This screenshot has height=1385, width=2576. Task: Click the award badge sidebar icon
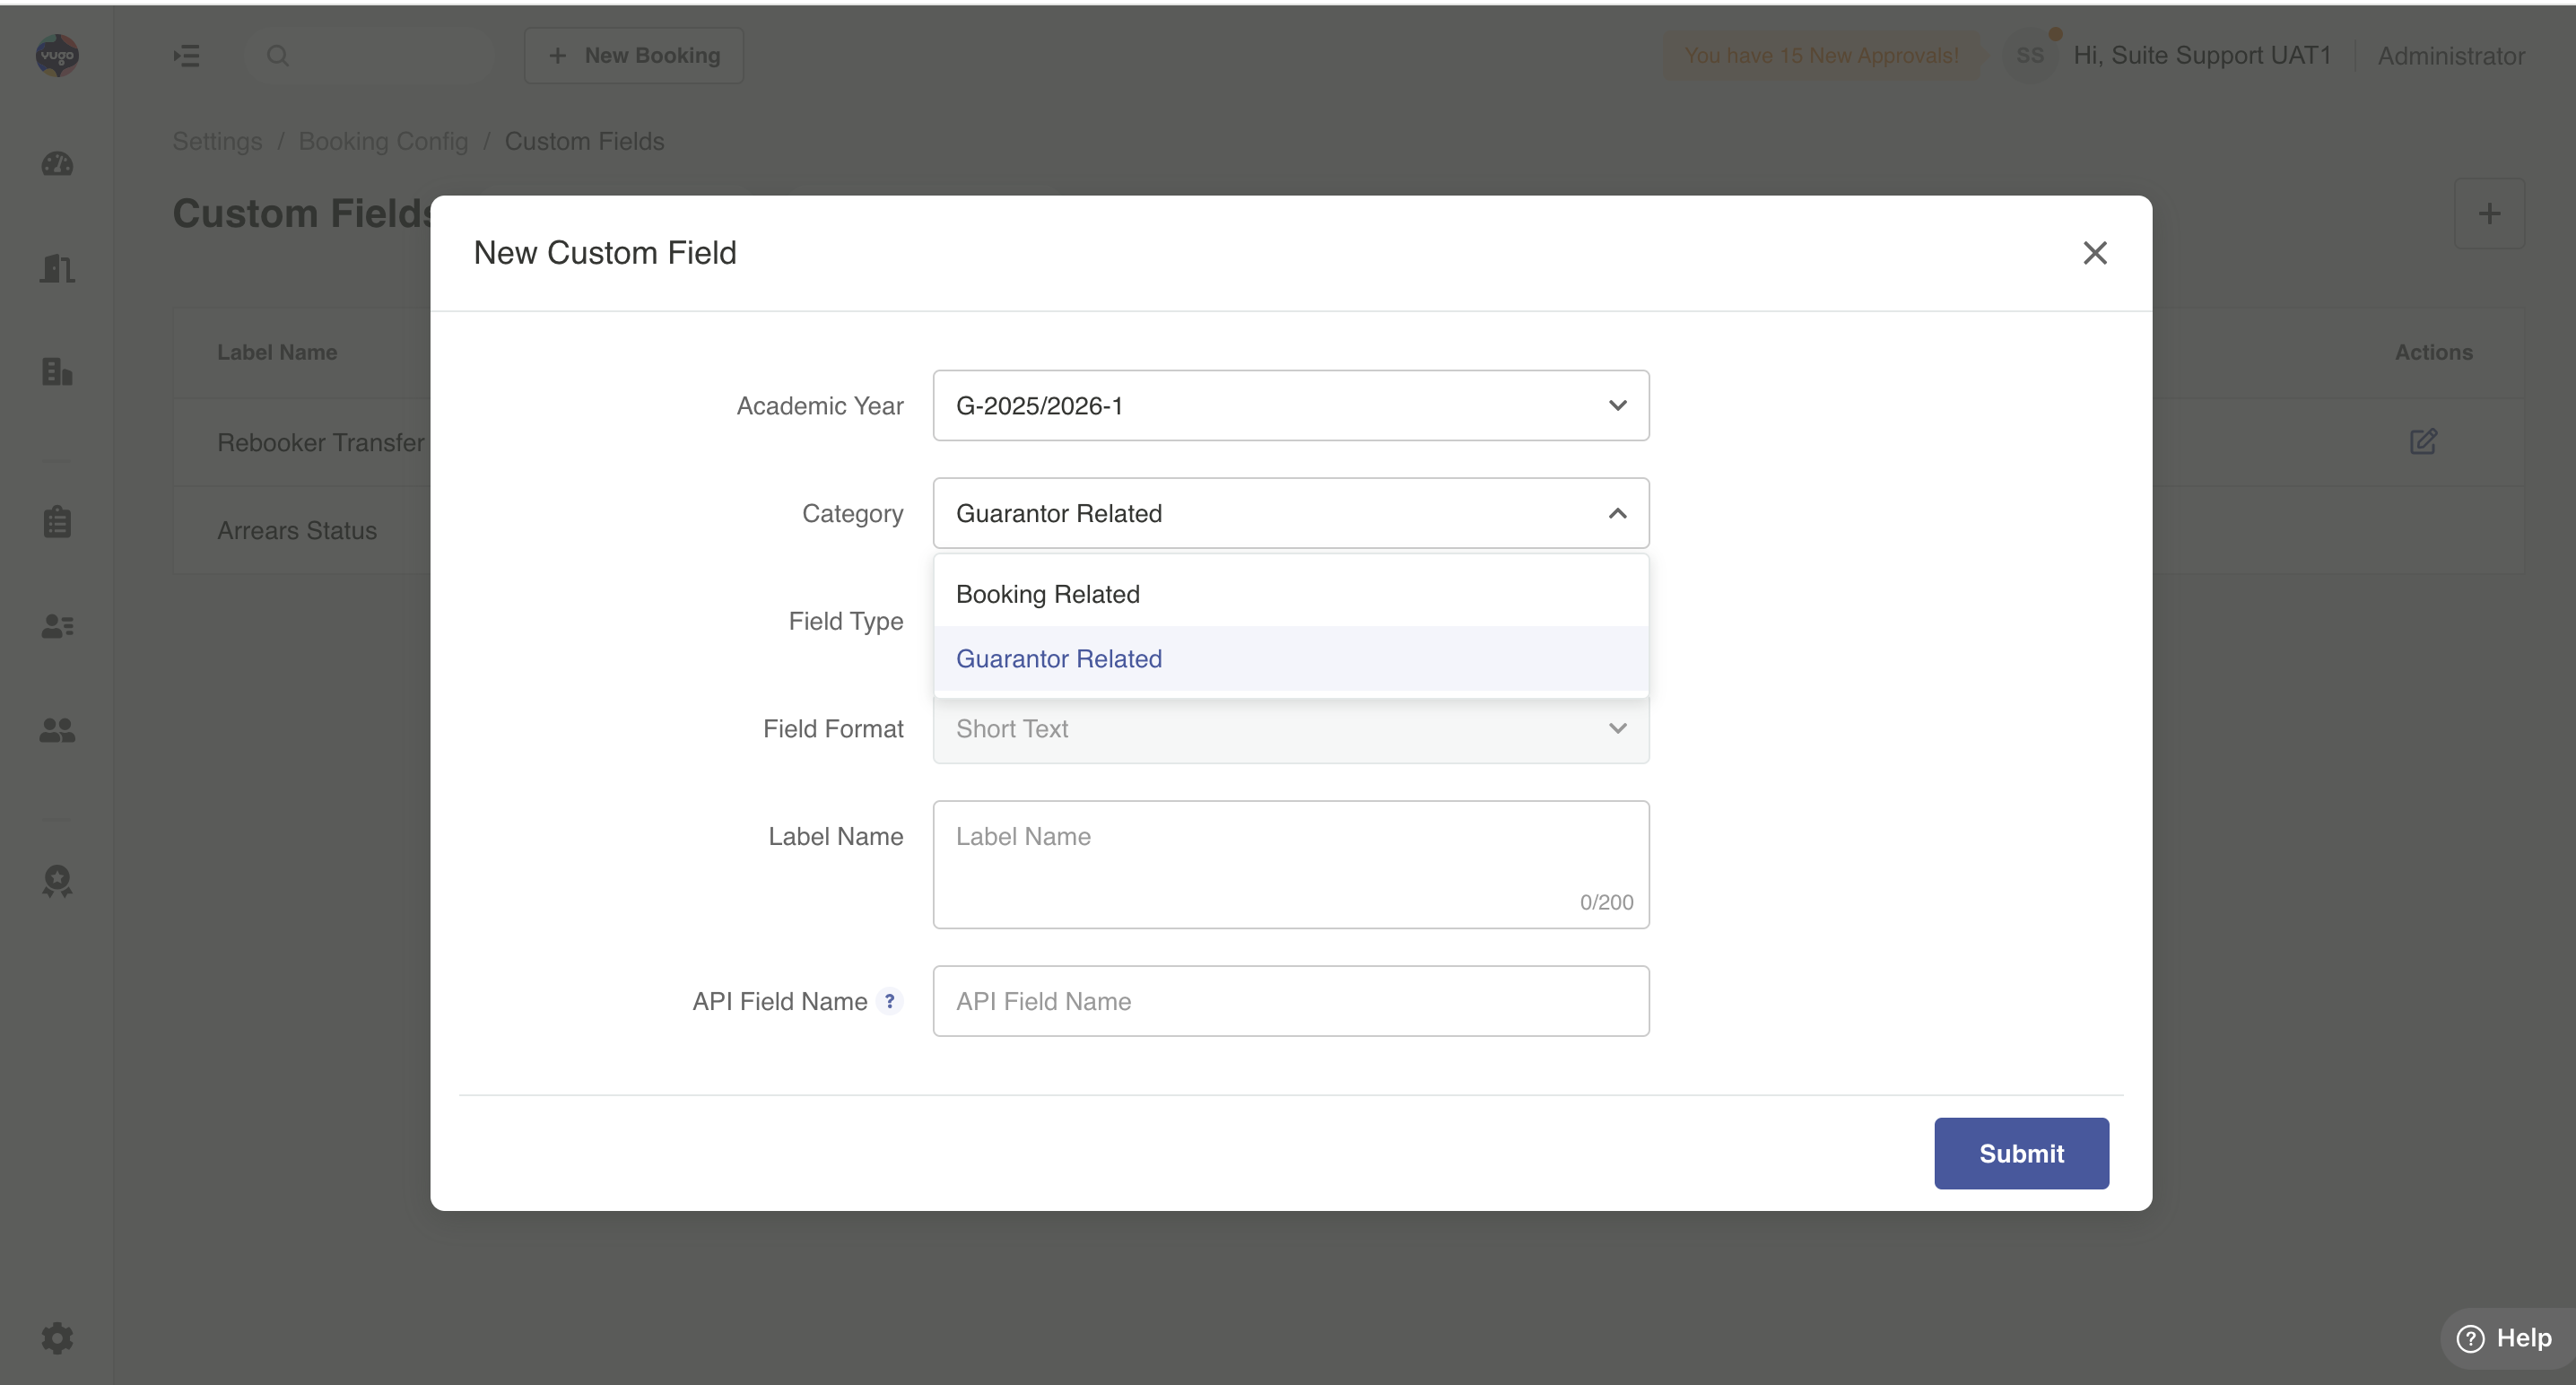(57, 881)
